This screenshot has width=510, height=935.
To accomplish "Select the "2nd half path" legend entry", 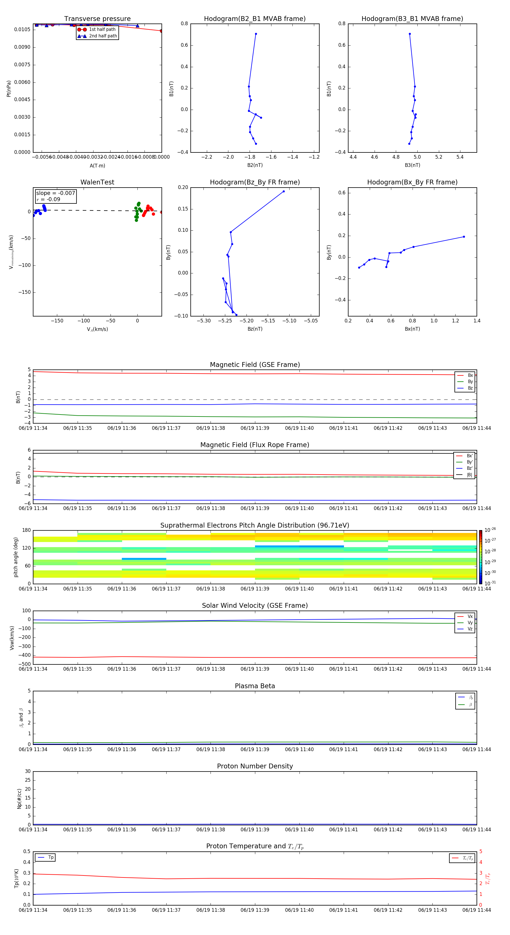I will [x=97, y=36].
